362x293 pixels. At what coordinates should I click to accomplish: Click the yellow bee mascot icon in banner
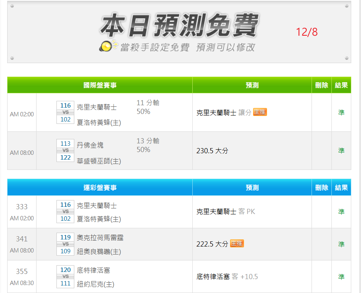coord(108,46)
